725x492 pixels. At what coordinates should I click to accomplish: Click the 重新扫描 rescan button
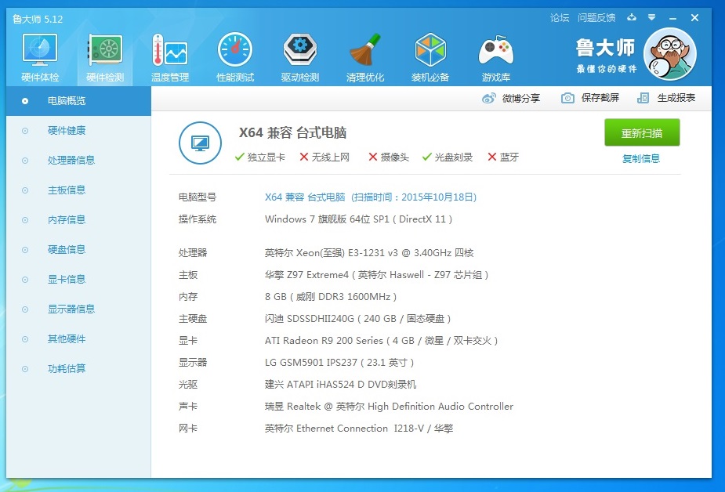click(x=642, y=132)
